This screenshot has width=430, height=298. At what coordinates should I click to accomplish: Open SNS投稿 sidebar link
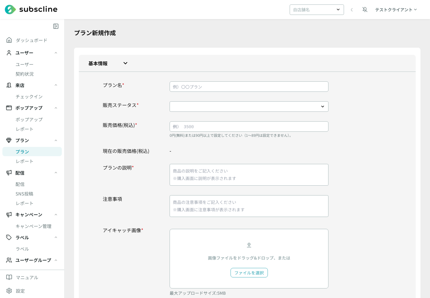click(24, 194)
